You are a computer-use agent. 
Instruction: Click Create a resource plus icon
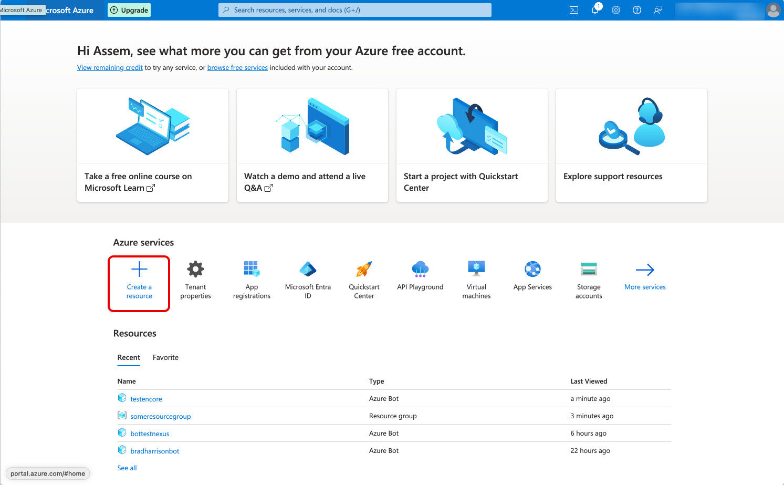point(139,269)
